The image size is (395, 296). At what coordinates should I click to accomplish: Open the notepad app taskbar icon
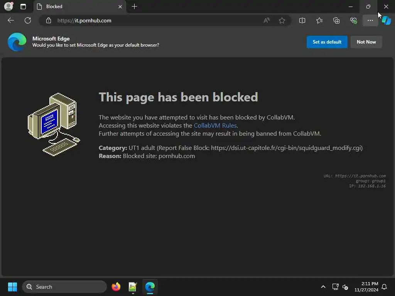[x=133, y=287]
